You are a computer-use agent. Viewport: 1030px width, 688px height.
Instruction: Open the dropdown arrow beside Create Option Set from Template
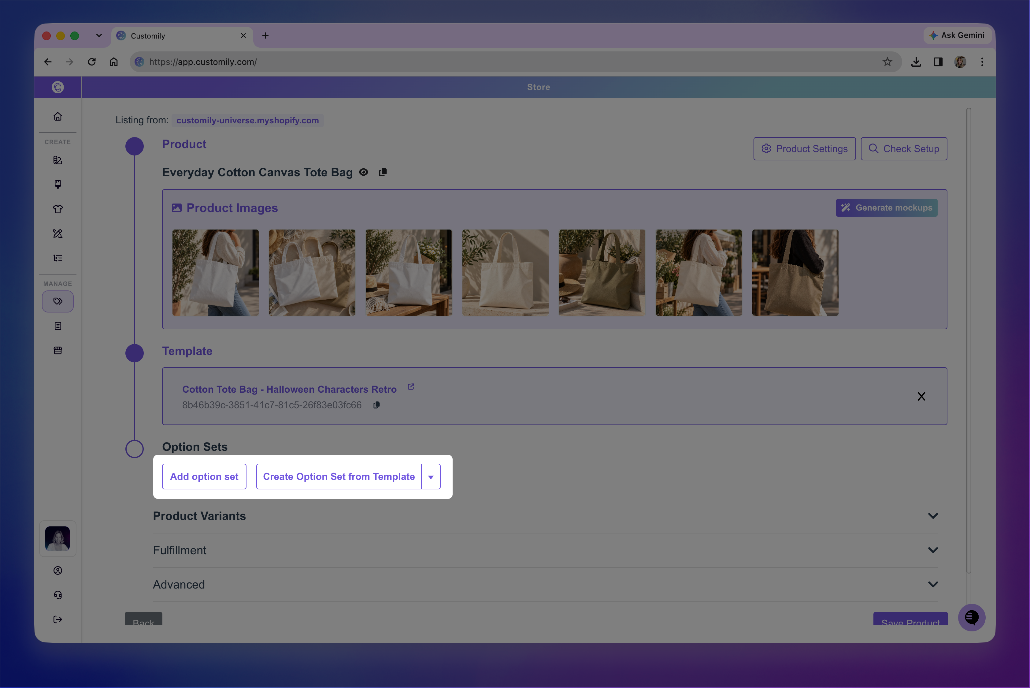coord(431,477)
